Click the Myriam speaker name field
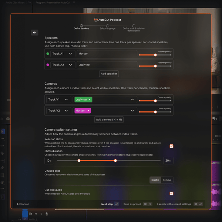 coord(107,54)
